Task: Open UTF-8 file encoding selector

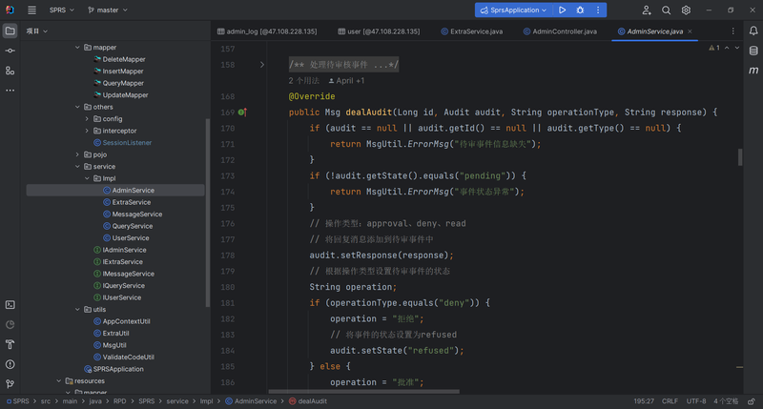Action: tap(696, 401)
